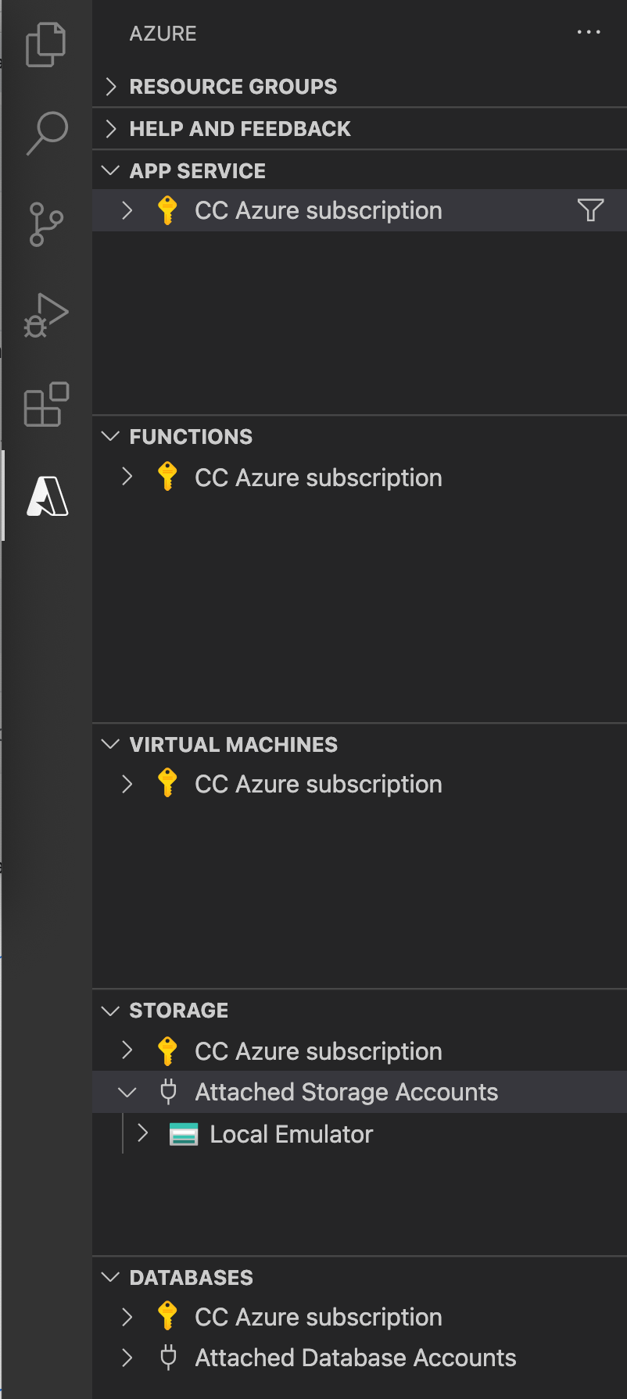The width and height of the screenshot is (627, 1399).
Task: Select CC Azure subscription under Storage
Action: click(317, 1050)
